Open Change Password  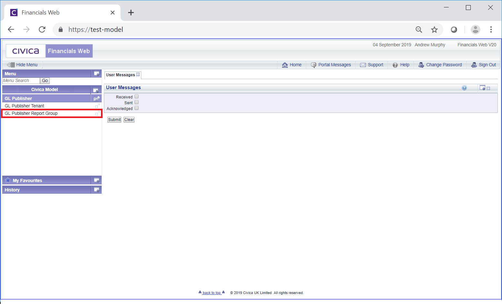[x=440, y=65]
